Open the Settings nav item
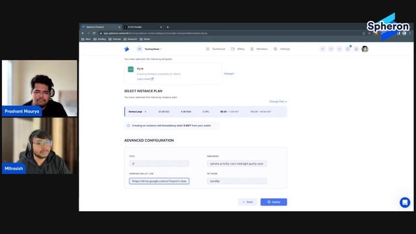This screenshot has width=416, height=234. coord(281,49)
